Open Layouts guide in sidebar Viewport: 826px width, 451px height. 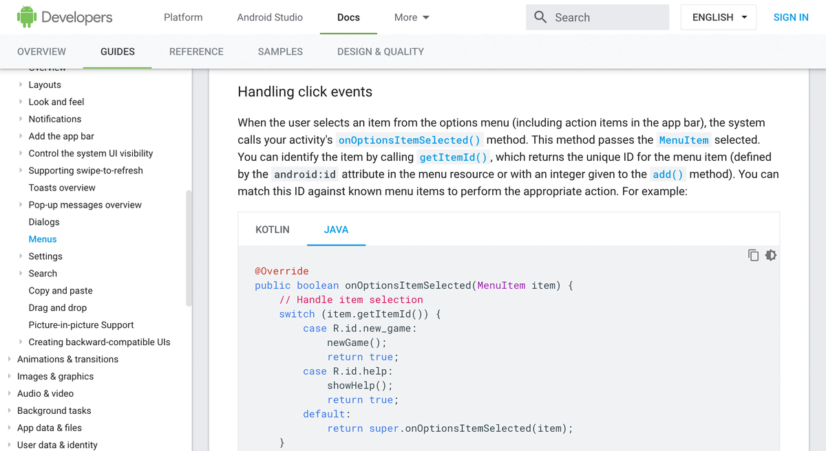pyautogui.click(x=45, y=85)
